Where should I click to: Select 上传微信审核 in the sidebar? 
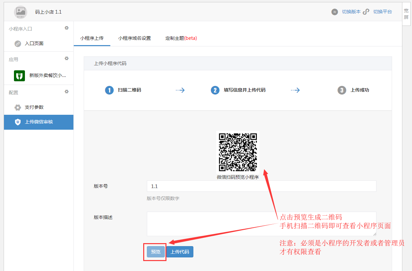point(39,122)
